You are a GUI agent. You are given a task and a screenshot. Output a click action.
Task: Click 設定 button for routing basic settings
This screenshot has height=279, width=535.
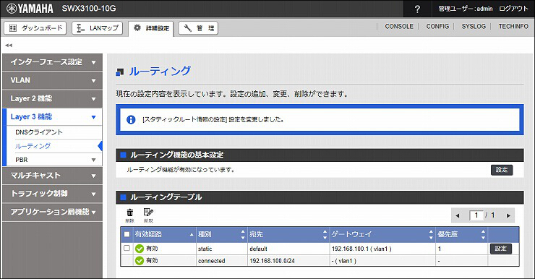[502, 170]
